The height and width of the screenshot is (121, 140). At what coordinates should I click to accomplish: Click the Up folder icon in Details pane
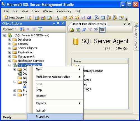[72, 30]
